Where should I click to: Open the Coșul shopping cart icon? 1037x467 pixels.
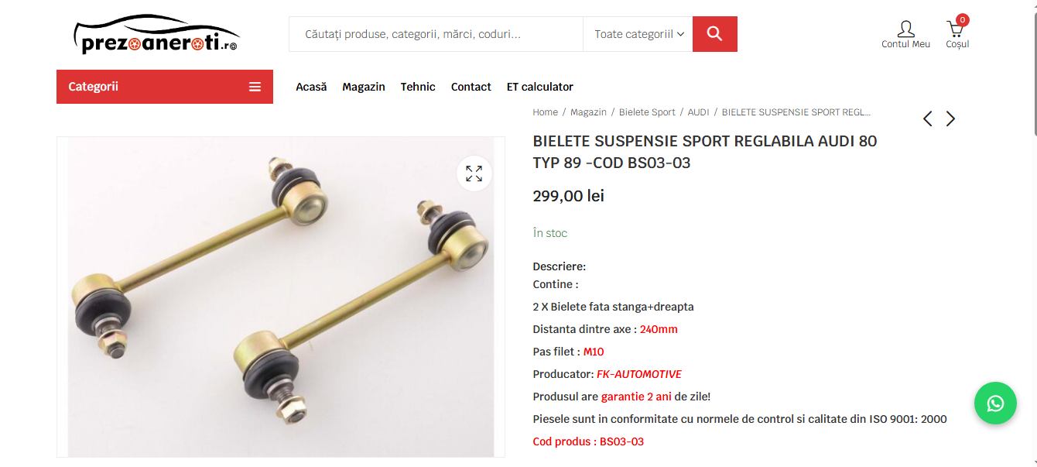tap(957, 33)
